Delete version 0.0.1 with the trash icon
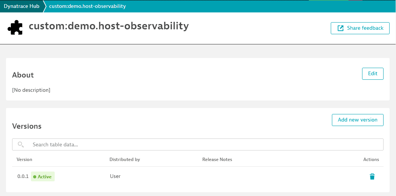This screenshot has height=196, width=396. (372, 176)
